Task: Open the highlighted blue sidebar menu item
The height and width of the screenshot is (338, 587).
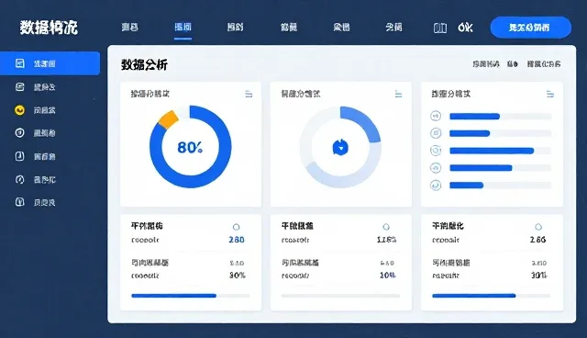Action: [50, 63]
